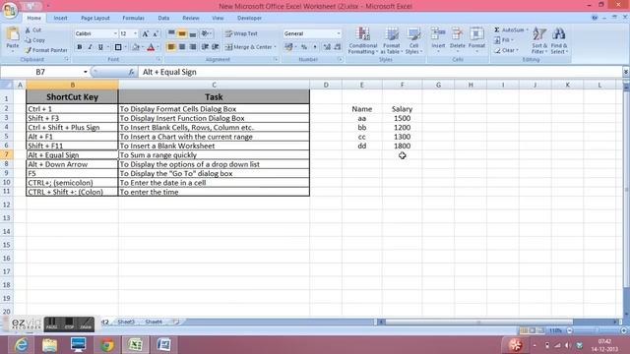Open the Calibri font name dropdown
630x354 pixels.
[x=115, y=33]
